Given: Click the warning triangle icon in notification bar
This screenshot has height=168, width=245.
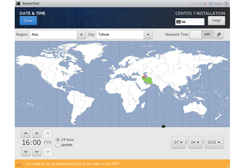Looking at the screenshot, I should pyautogui.click(x=19, y=164).
